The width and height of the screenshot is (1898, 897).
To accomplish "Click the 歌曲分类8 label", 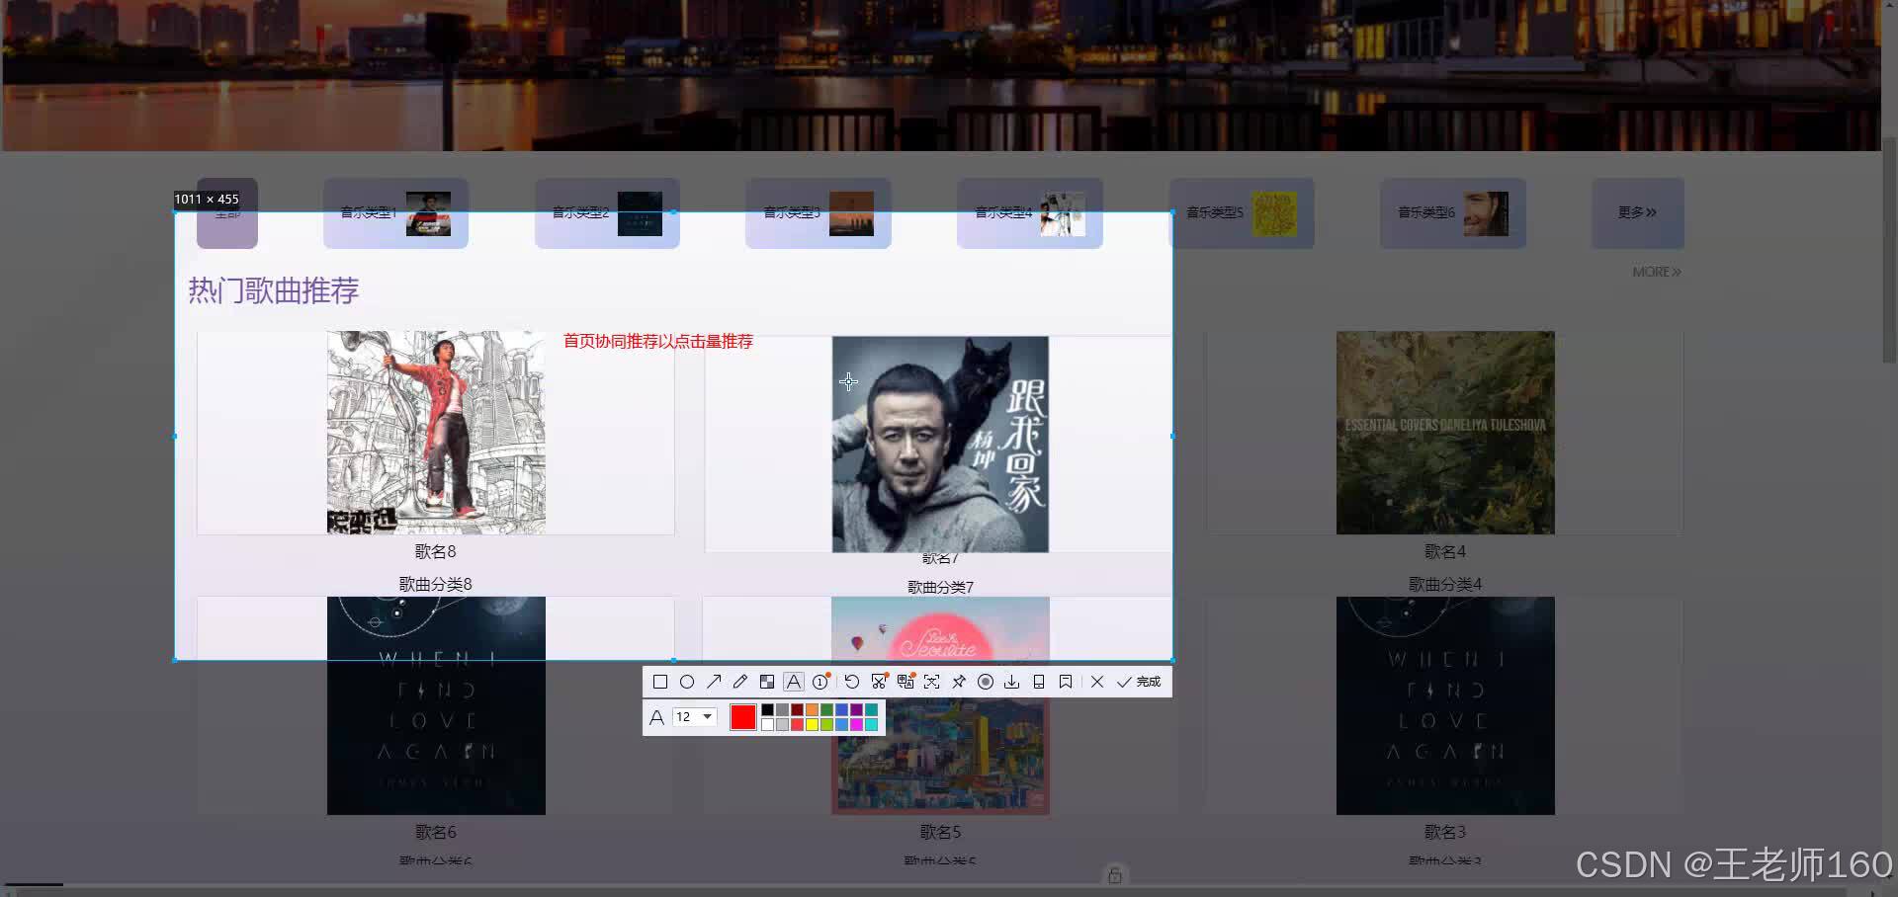I will coord(436,584).
